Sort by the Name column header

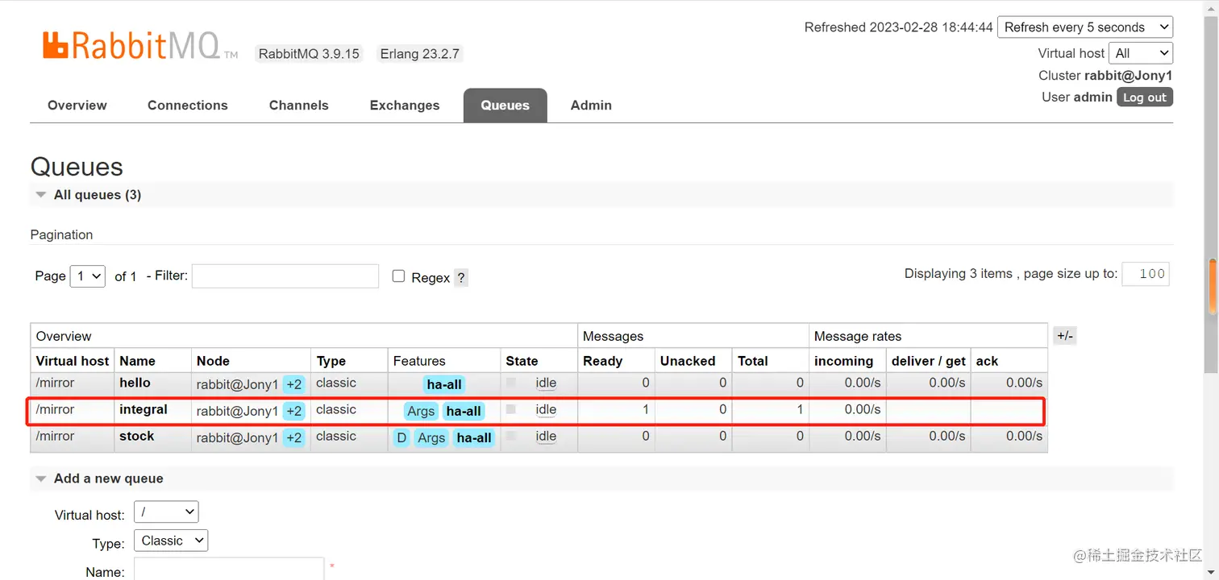coord(138,361)
